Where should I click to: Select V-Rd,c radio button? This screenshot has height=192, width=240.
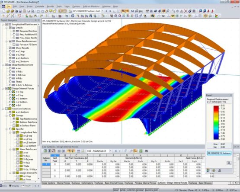tap(10, 71)
